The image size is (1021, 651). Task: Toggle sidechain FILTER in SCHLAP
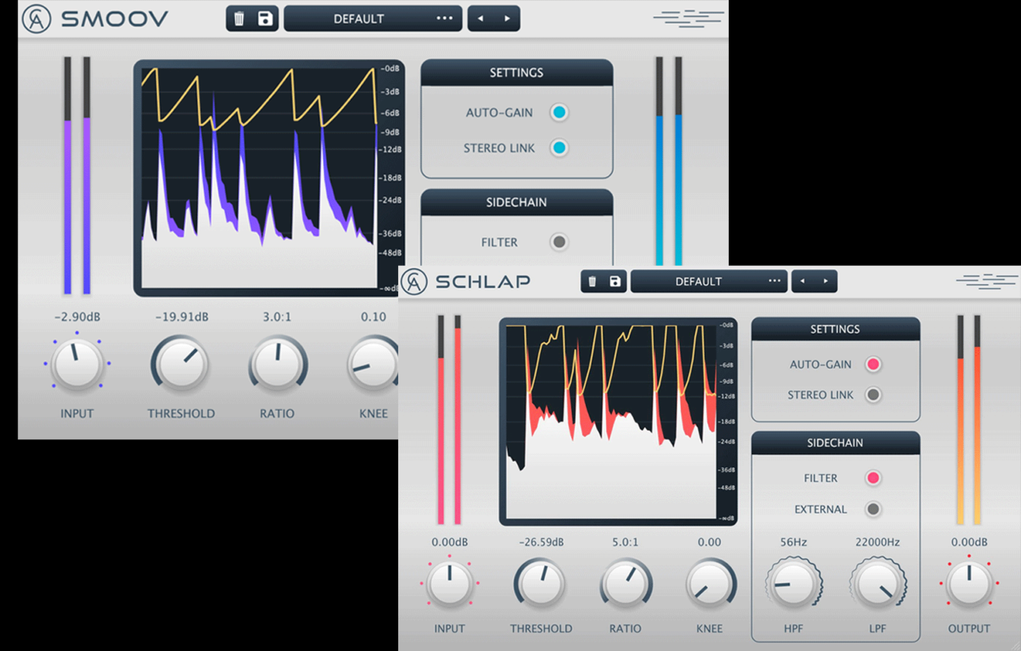click(873, 478)
